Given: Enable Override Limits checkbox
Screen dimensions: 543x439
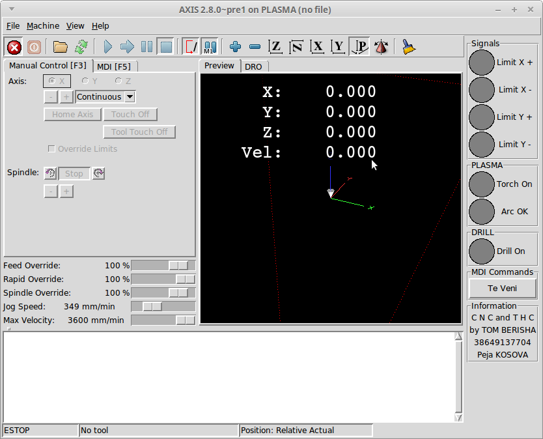Looking at the screenshot, I should (51, 149).
